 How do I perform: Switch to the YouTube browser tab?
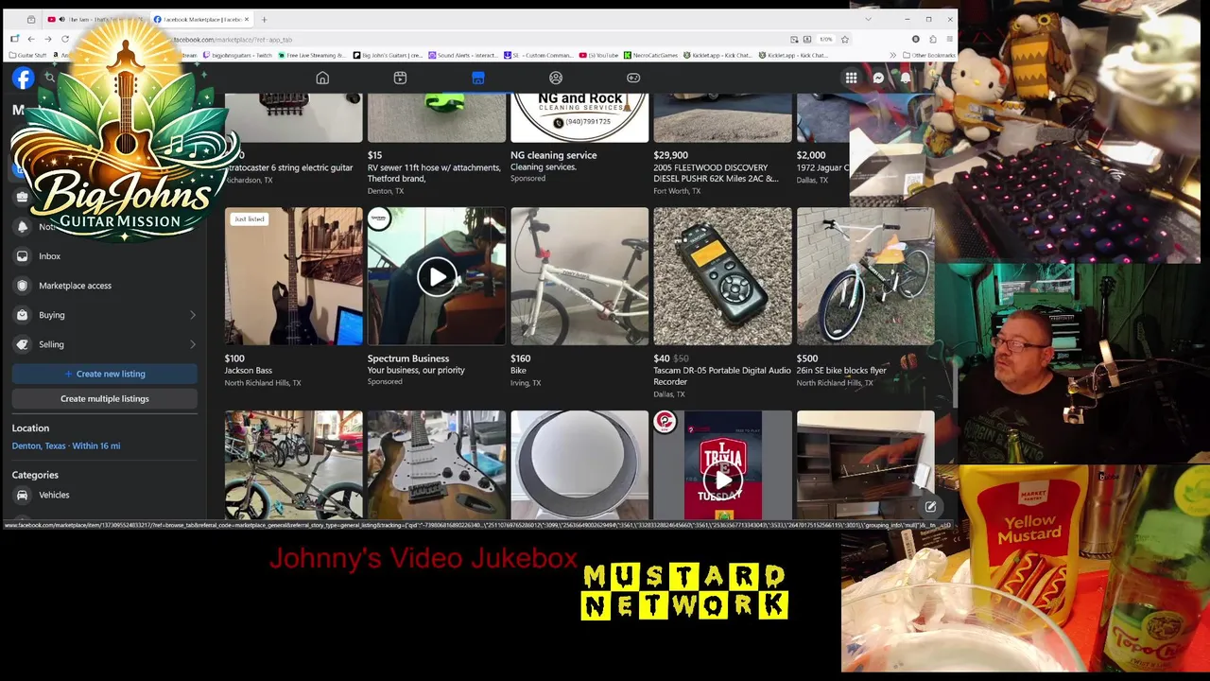(x=95, y=19)
